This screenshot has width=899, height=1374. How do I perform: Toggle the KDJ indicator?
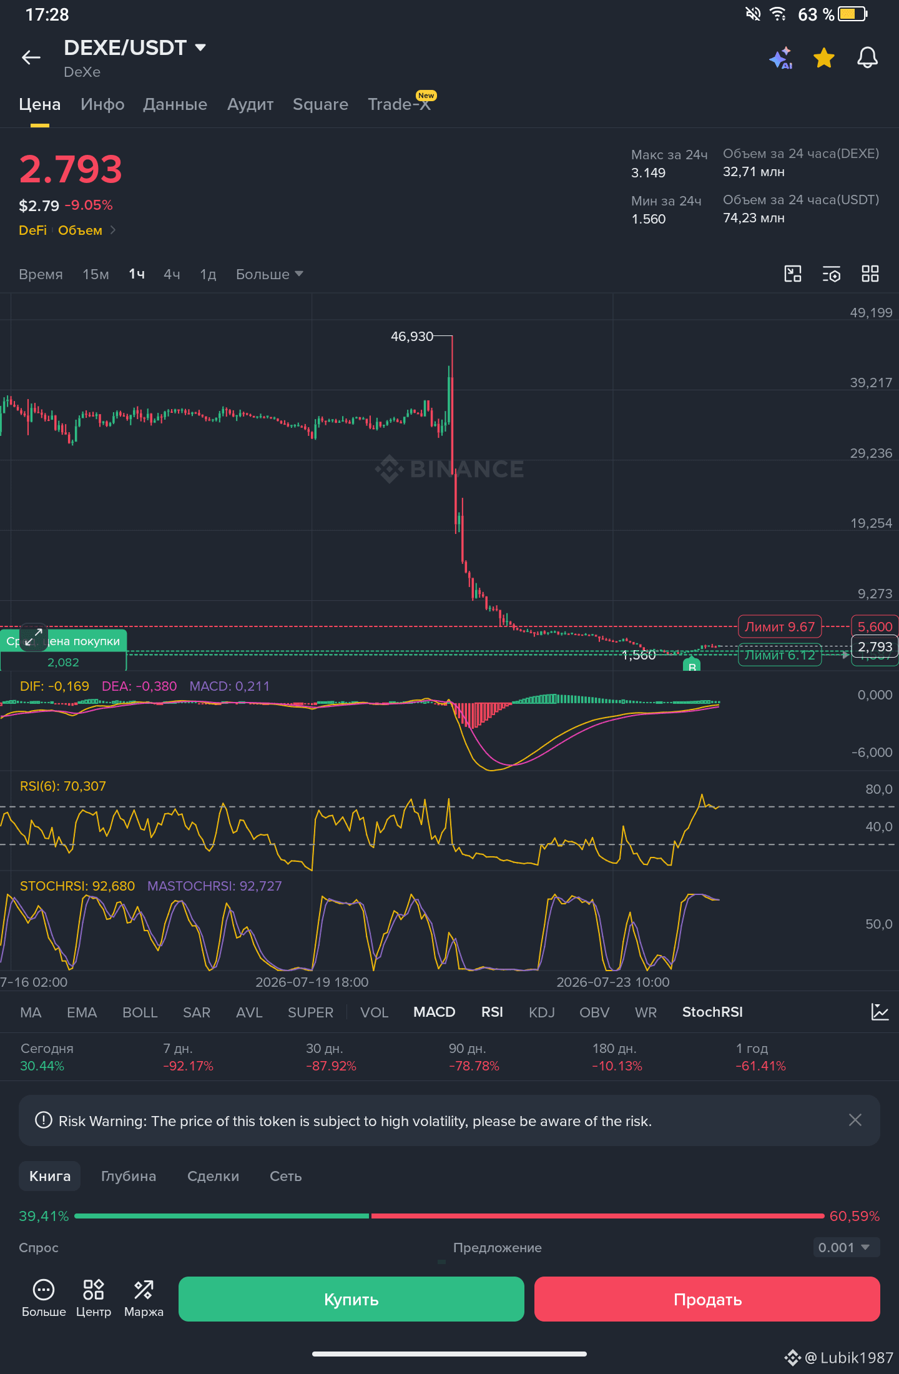(542, 1012)
